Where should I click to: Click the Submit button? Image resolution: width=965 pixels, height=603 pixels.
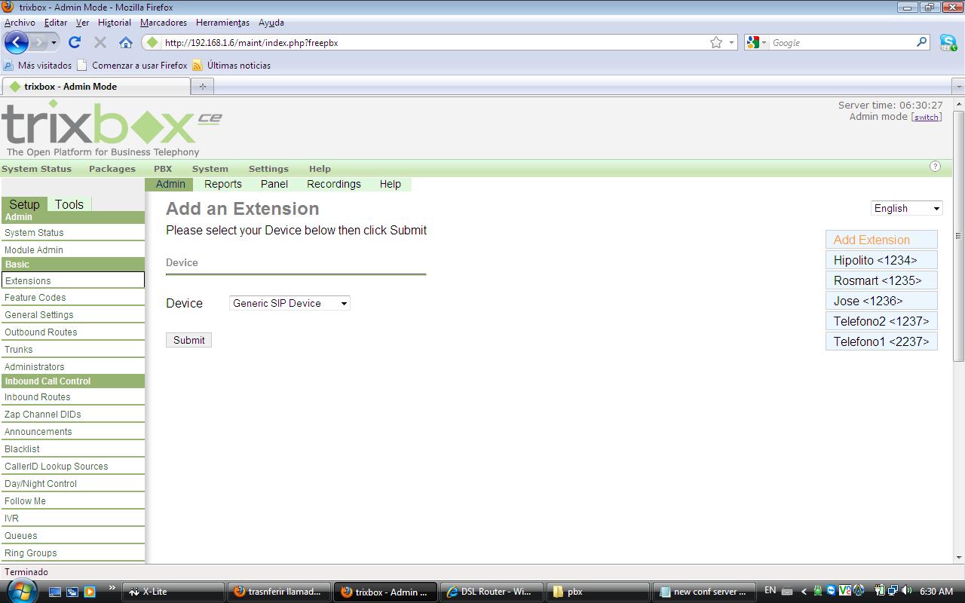pos(188,340)
